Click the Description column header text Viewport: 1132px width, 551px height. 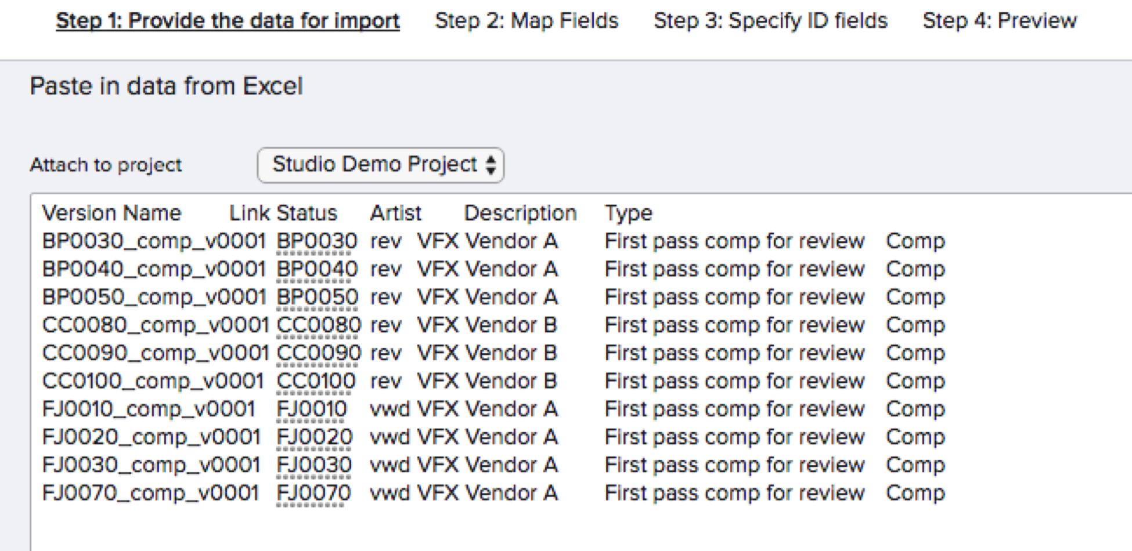pos(520,213)
